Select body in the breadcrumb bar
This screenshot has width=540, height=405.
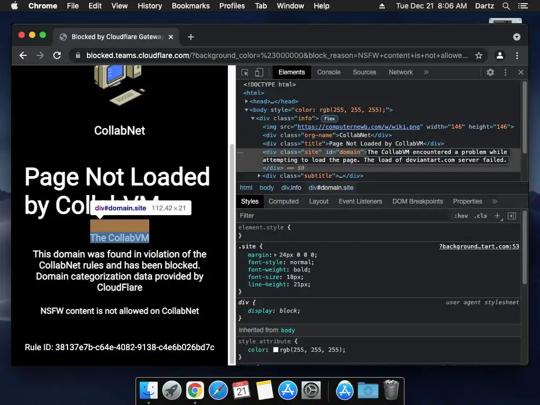pos(266,188)
